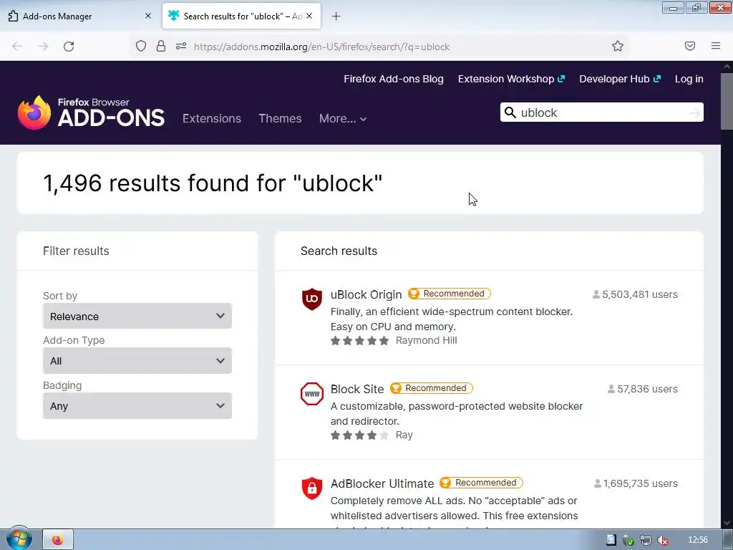Click the author name Ray
This screenshot has width=733, height=550.
tap(404, 435)
